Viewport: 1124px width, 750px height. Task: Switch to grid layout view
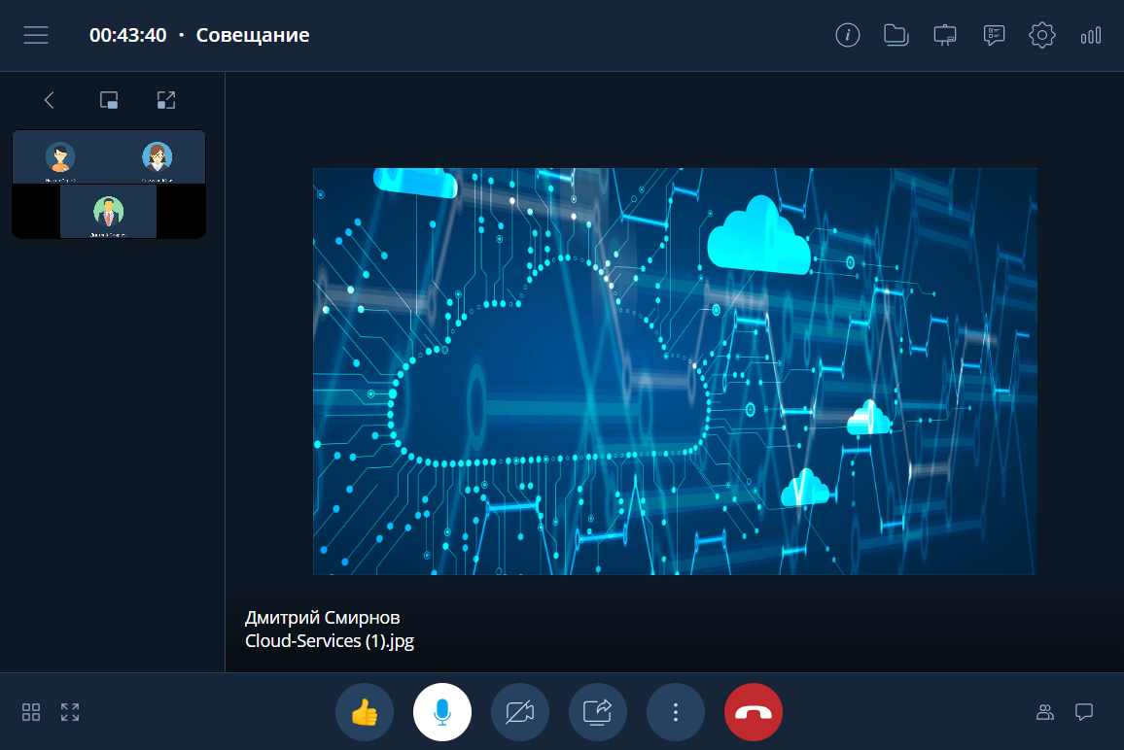pos(31,712)
